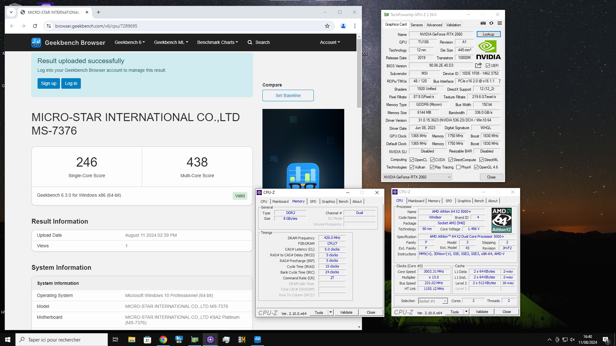The image size is (616, 346).
Task: Click the Log in button
Action: coord(71,83)
